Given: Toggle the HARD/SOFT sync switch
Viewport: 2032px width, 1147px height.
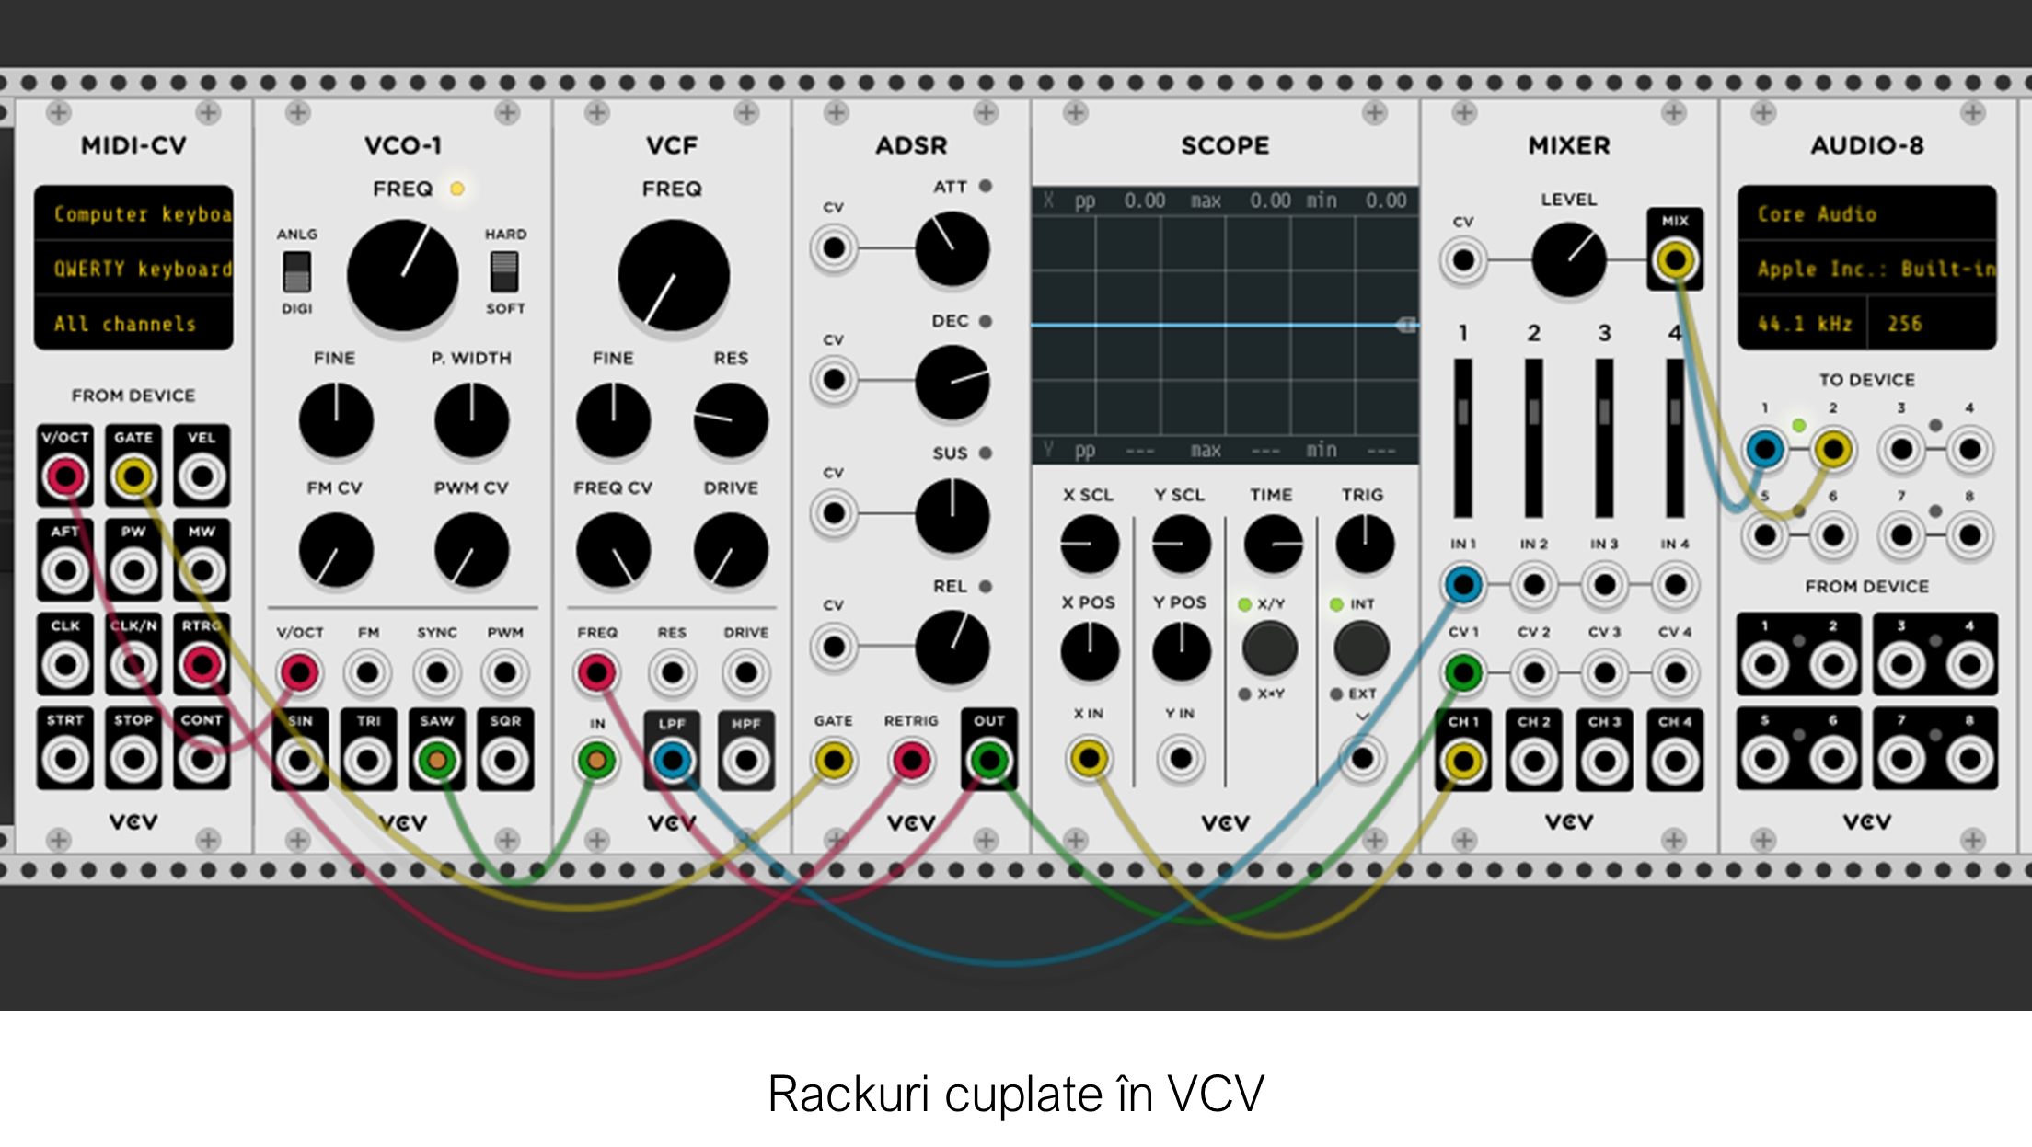Looking at the screenshot, I should click(x=504, y=271).
